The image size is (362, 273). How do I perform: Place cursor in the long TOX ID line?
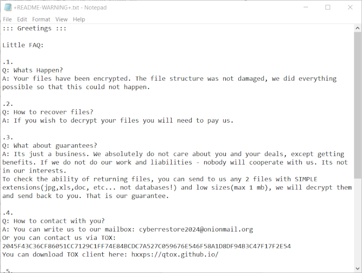(x=146, y=246)
